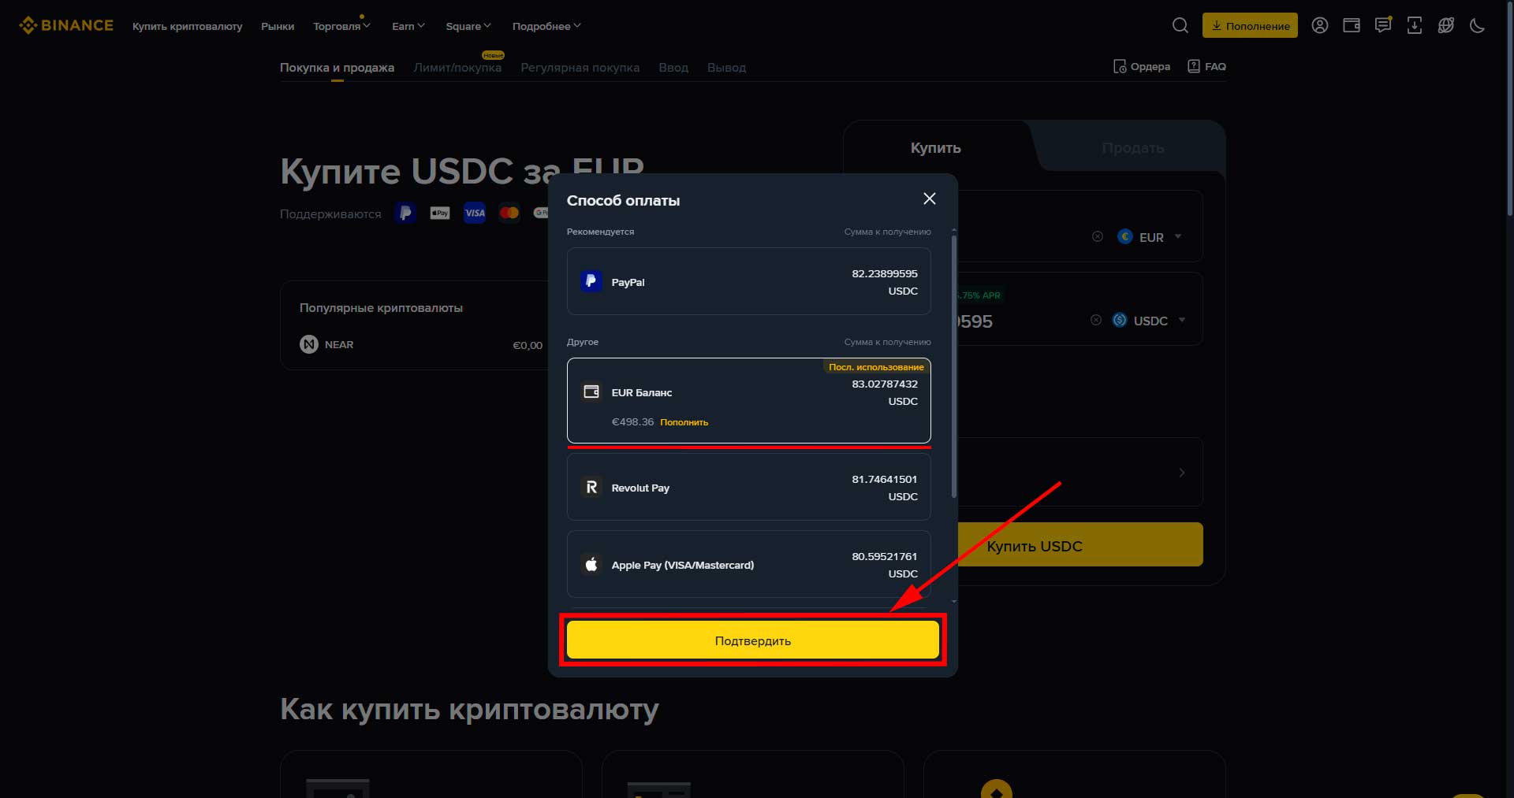
Task: Click the Пополнение deposit button
Action: point(1250,25)
